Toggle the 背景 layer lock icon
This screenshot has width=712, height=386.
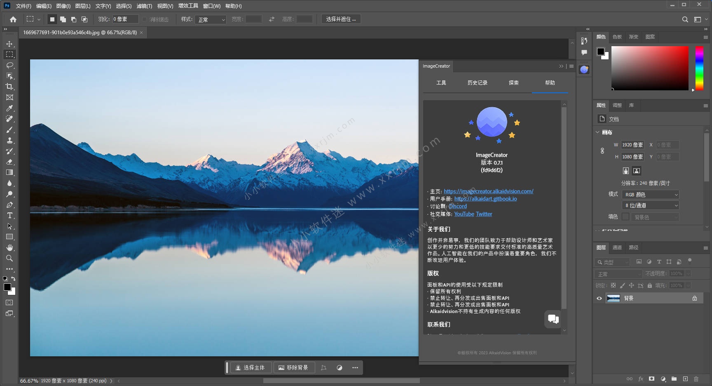coord(695,298)
